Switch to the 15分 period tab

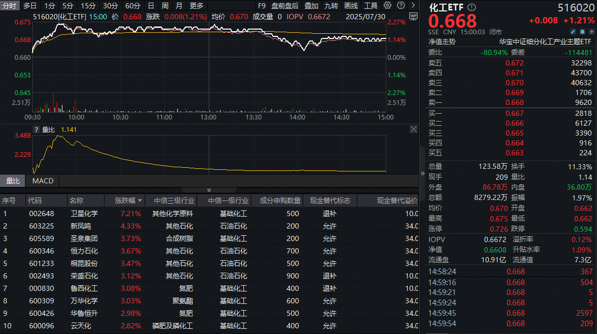point(88,6)
